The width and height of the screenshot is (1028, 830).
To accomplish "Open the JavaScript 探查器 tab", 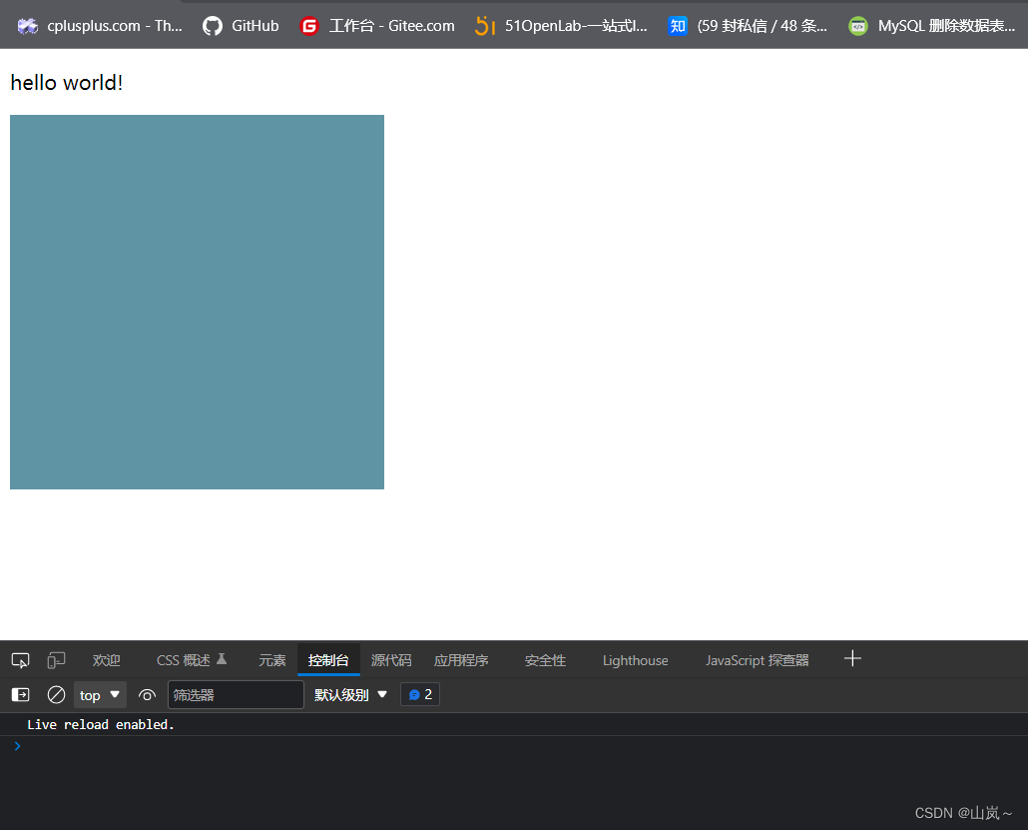I will tap(758, 660).
